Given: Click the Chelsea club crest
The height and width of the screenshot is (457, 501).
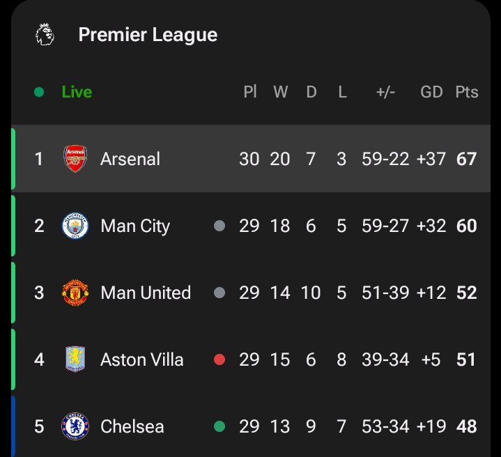Looking at the screenshot, I should pos(75,426).
